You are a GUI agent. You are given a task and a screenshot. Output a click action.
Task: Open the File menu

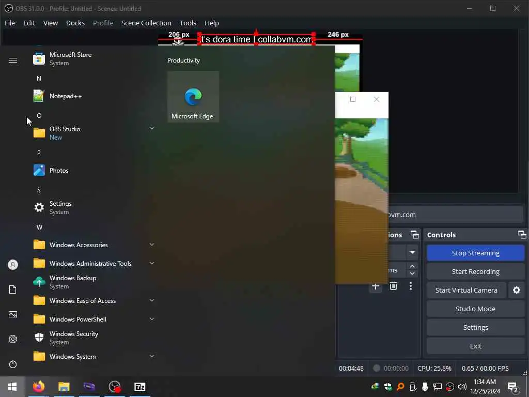[x=10, y=23]
